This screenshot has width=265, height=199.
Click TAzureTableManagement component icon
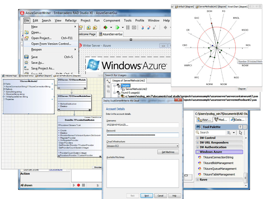200,174
